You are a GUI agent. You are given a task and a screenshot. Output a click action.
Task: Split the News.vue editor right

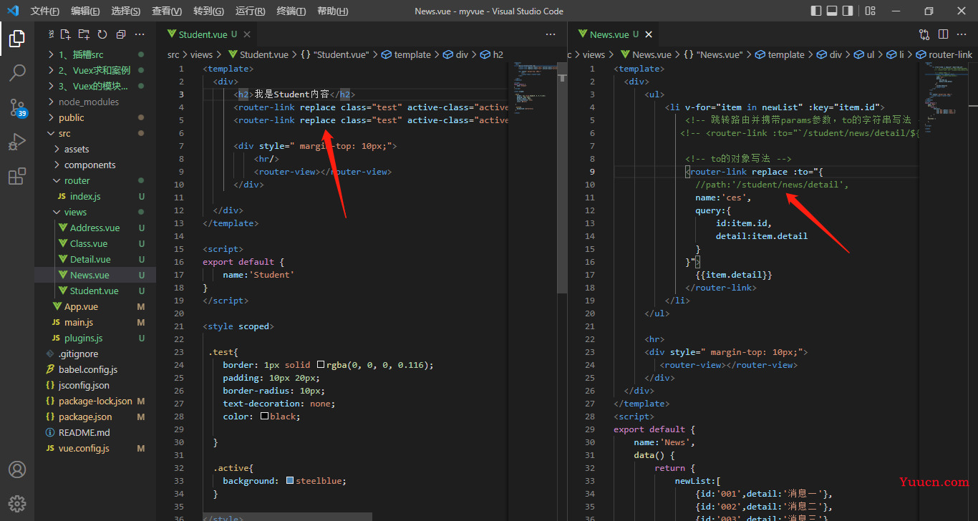(943, 34)
